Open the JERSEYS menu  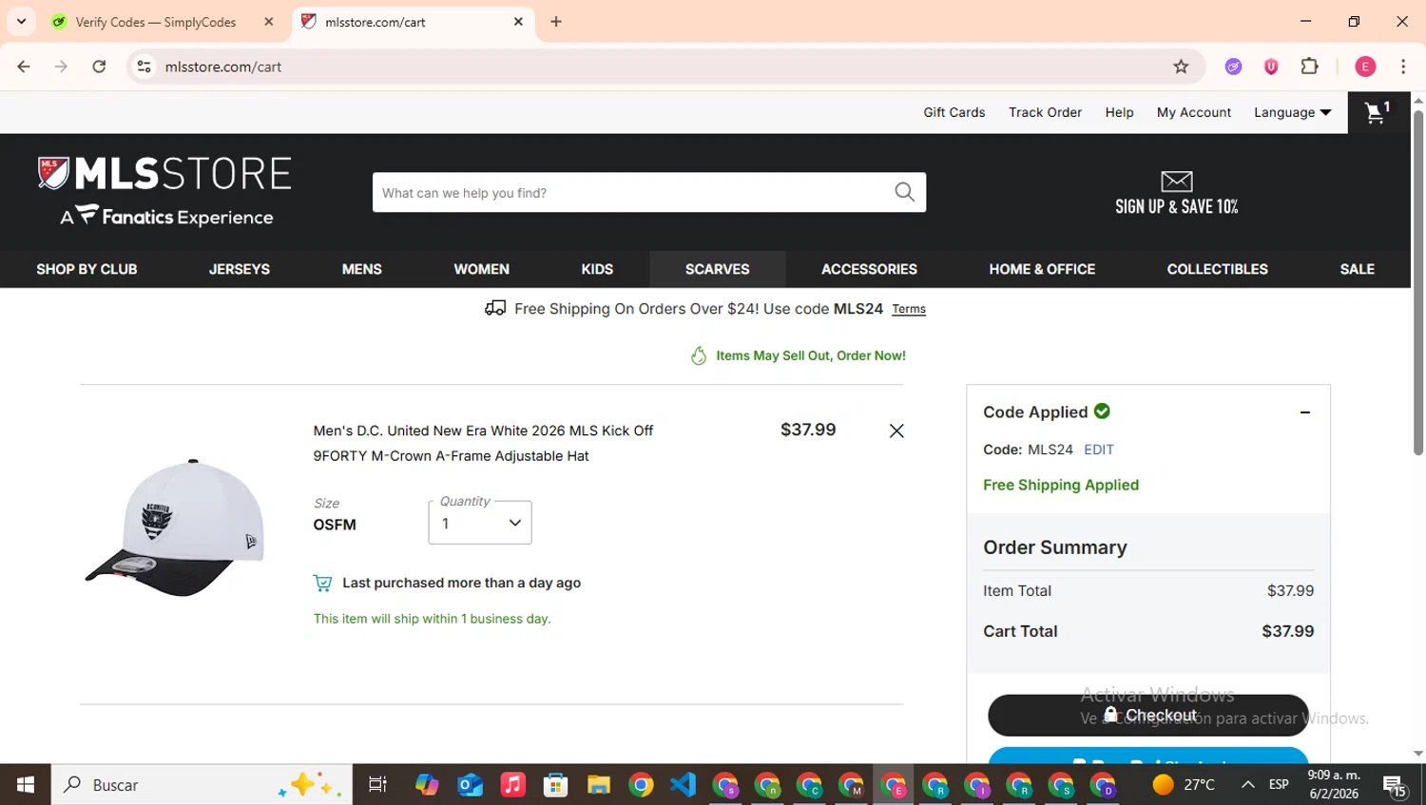[x=240, y=269]
